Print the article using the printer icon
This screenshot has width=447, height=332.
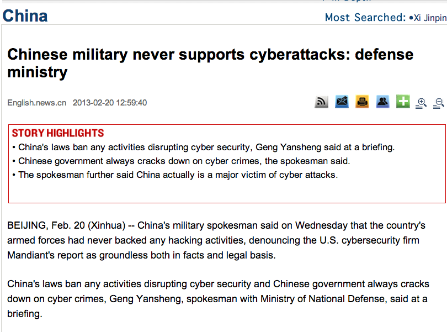pyautogui.click(x=362, y=102)
